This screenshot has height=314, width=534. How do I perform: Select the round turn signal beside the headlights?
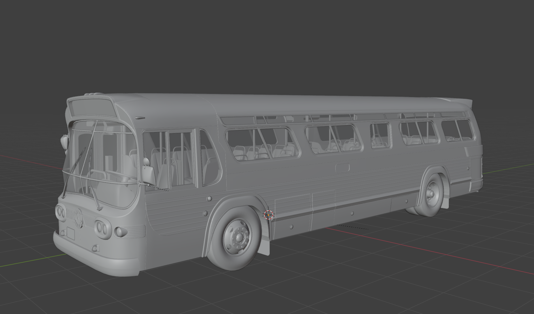[119, 231]
